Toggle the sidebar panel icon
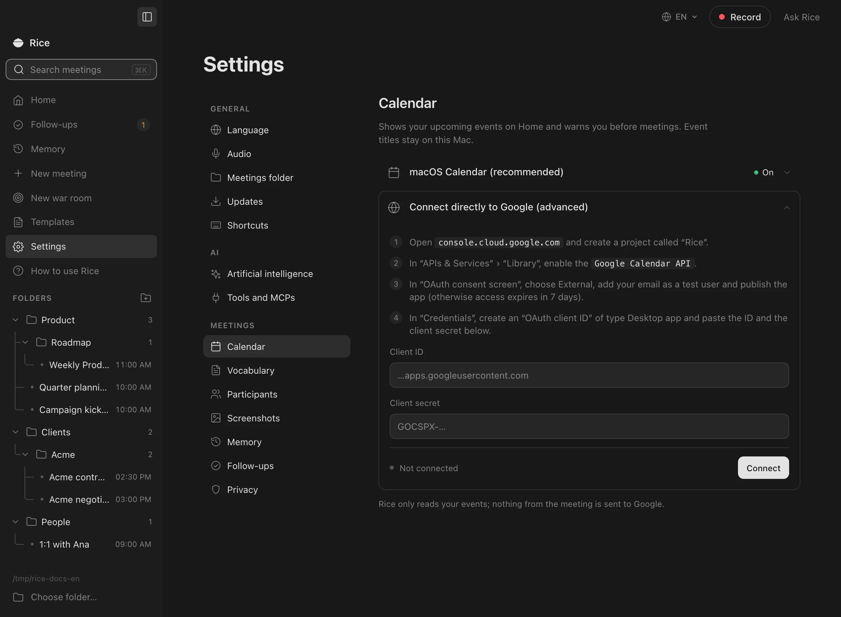 click(x=147, y=17)
